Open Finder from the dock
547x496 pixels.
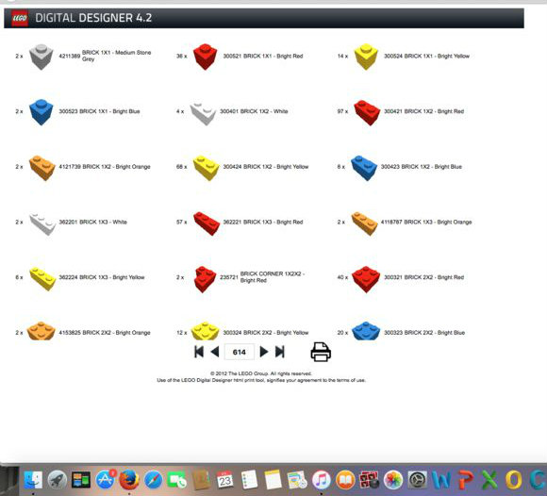click(34, 480)
